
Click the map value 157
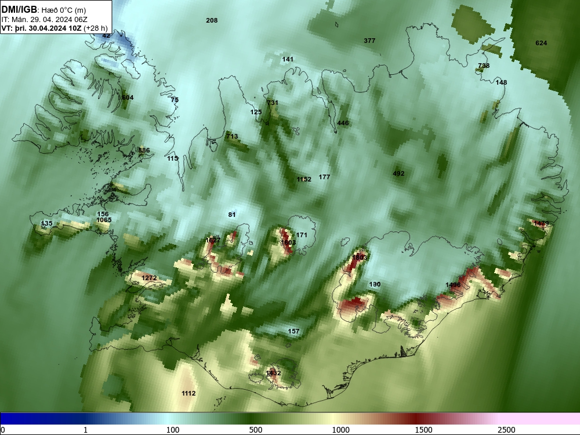293,331
